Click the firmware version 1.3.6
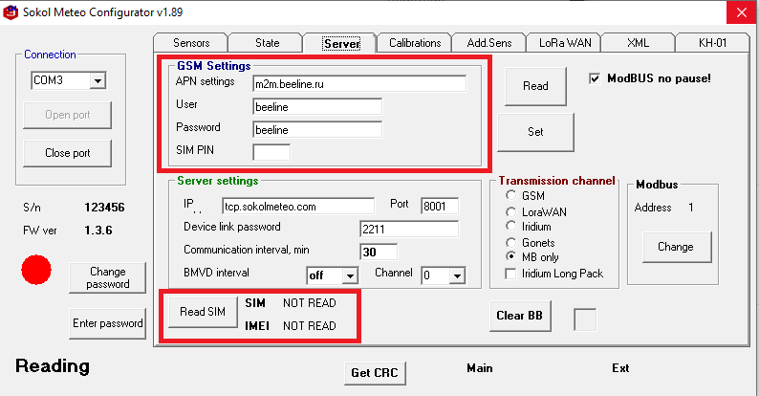The width and height of the screenshot is (759, 396). click(98, 231)
